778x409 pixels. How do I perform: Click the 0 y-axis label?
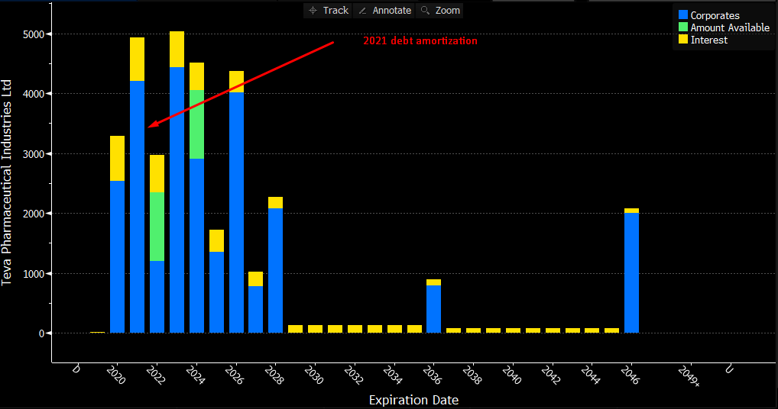(42, 333)
